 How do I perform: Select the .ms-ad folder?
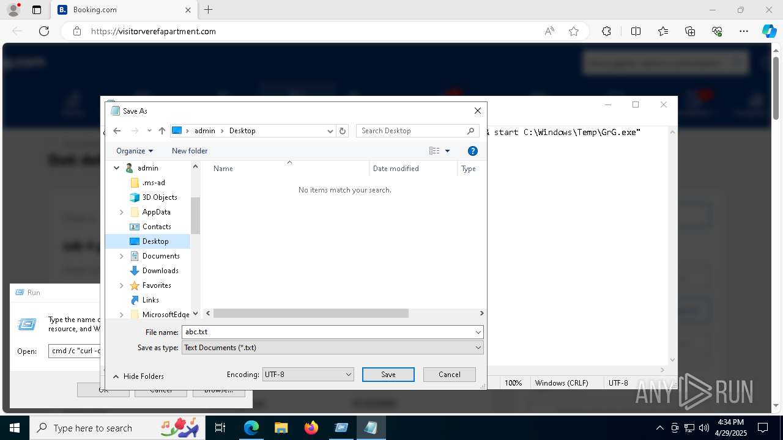tap(154, 183)
